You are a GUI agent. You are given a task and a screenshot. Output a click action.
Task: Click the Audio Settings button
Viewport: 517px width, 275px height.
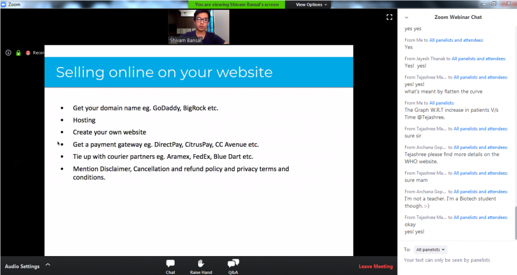click(x=22, y=266)
